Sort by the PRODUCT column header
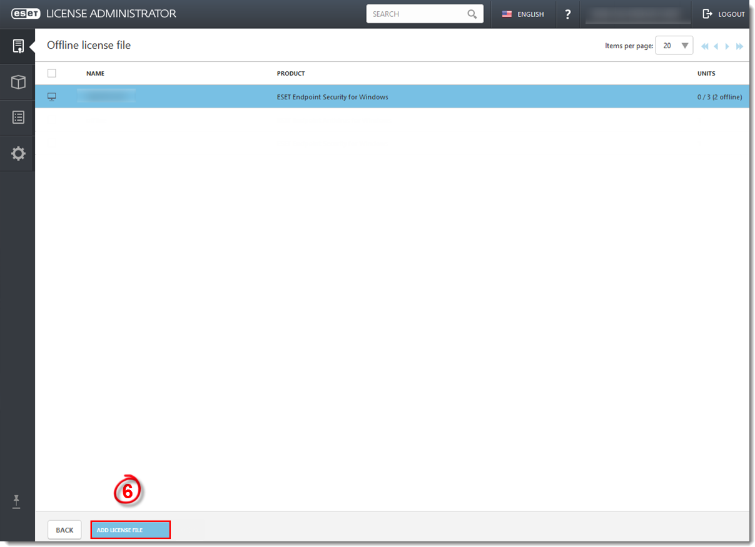Image resolution: width=755 pixels, height=547 pixels. [x=291, y=74]
